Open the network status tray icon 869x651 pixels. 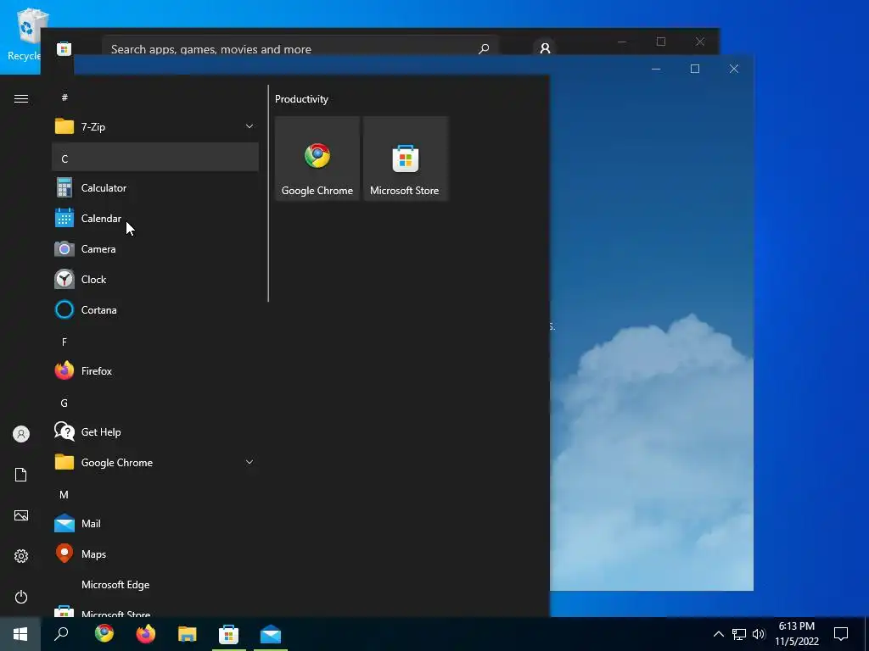[739, 634]
